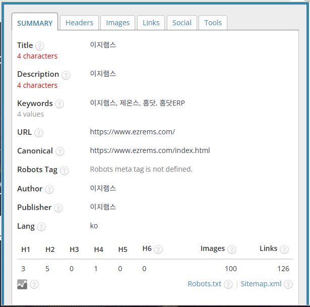Click the H2 column header
Viewport: 310px width, 307px height.
click(x=50, y=249)
